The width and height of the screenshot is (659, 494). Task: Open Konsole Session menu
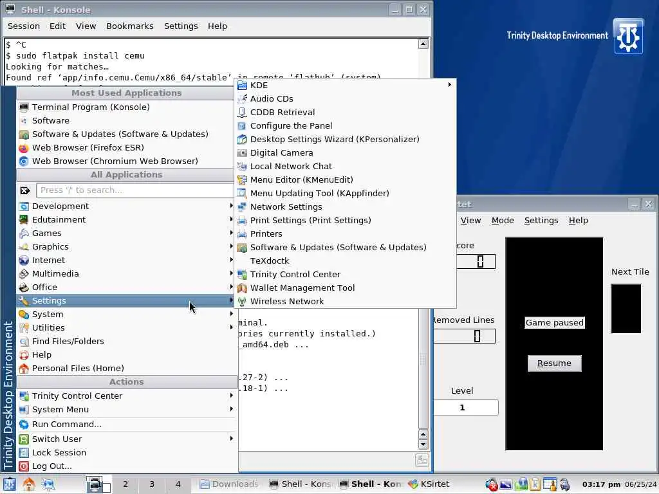[24, 26]
